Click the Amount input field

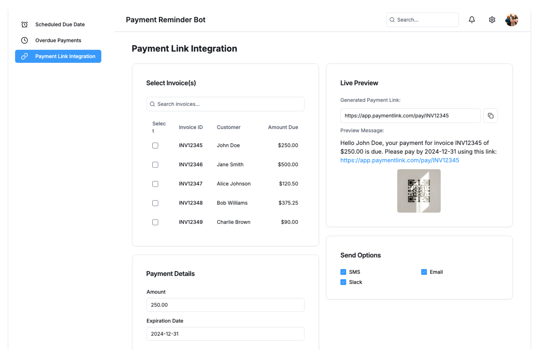click(225, 305)
